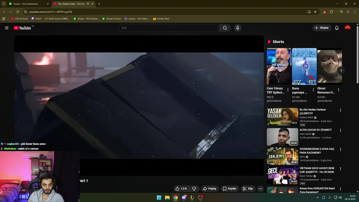Visit the Sezer Yılmaz channel
Image resolution: width=359 pixels, height=202 pixels.
[x=306, y=176]
